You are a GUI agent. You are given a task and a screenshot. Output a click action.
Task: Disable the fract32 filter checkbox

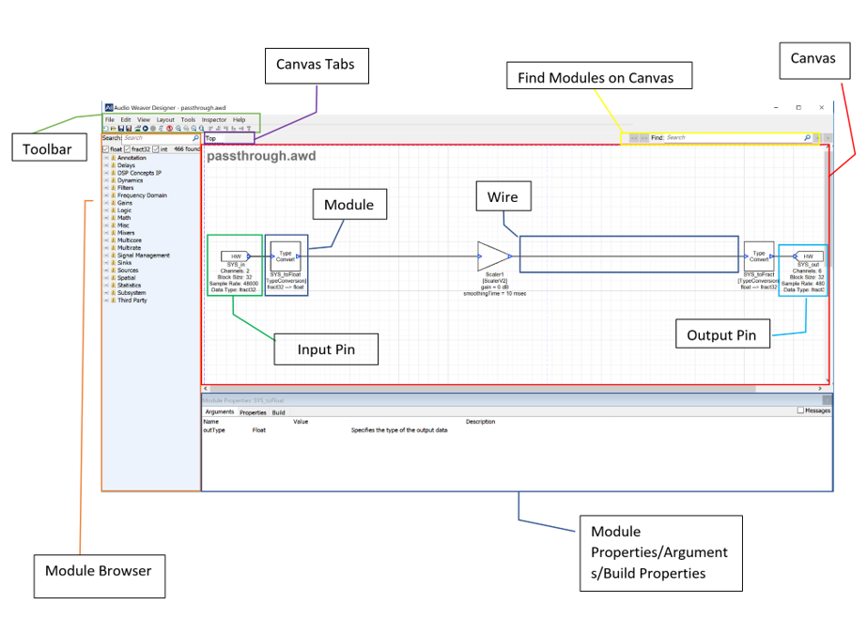point(127,148)
